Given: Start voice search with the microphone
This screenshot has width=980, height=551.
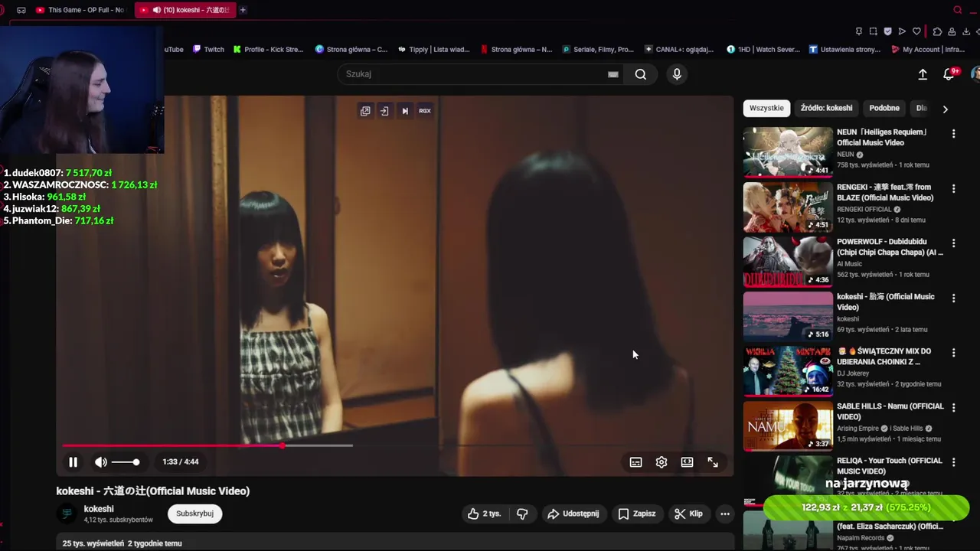Looking at the screenshot, I should [676, 74].
